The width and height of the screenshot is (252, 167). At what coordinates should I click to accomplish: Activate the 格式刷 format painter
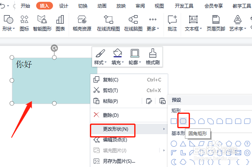153,57
